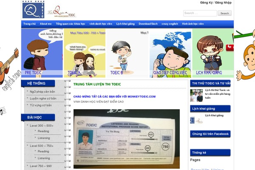
Task: Open Ngữ pháp căn bản link
Action: coord(42,92)
